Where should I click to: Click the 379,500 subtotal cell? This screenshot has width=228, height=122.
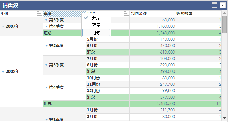(x=152, y=97)
